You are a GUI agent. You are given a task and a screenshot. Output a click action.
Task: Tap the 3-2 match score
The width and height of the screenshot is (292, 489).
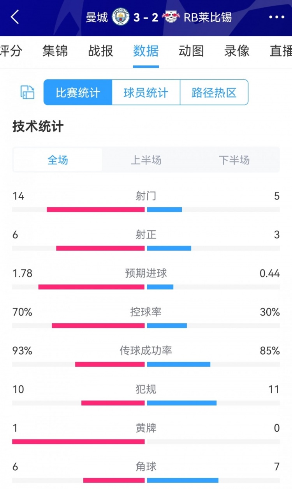click(x=146, y=17)
